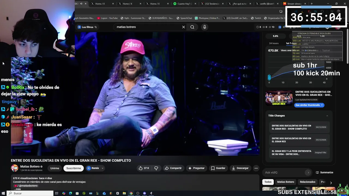349x196 pixels.
Task: Select the Todos filter chip
Action: pyautogui.click(x=268, y=182)
